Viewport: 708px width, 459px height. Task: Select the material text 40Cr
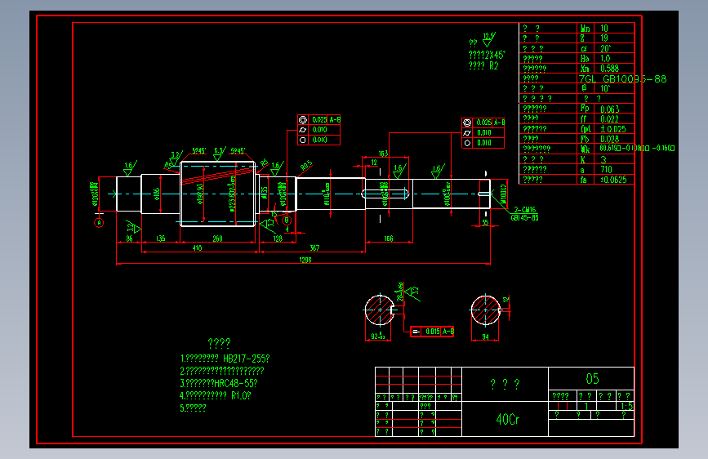click(x=507, y=420)
